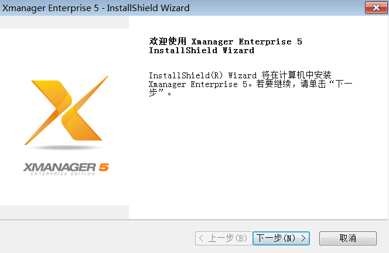Click the gray strip above the logo panel
This screenshot has width=389, height=253.
coord(64,22)
